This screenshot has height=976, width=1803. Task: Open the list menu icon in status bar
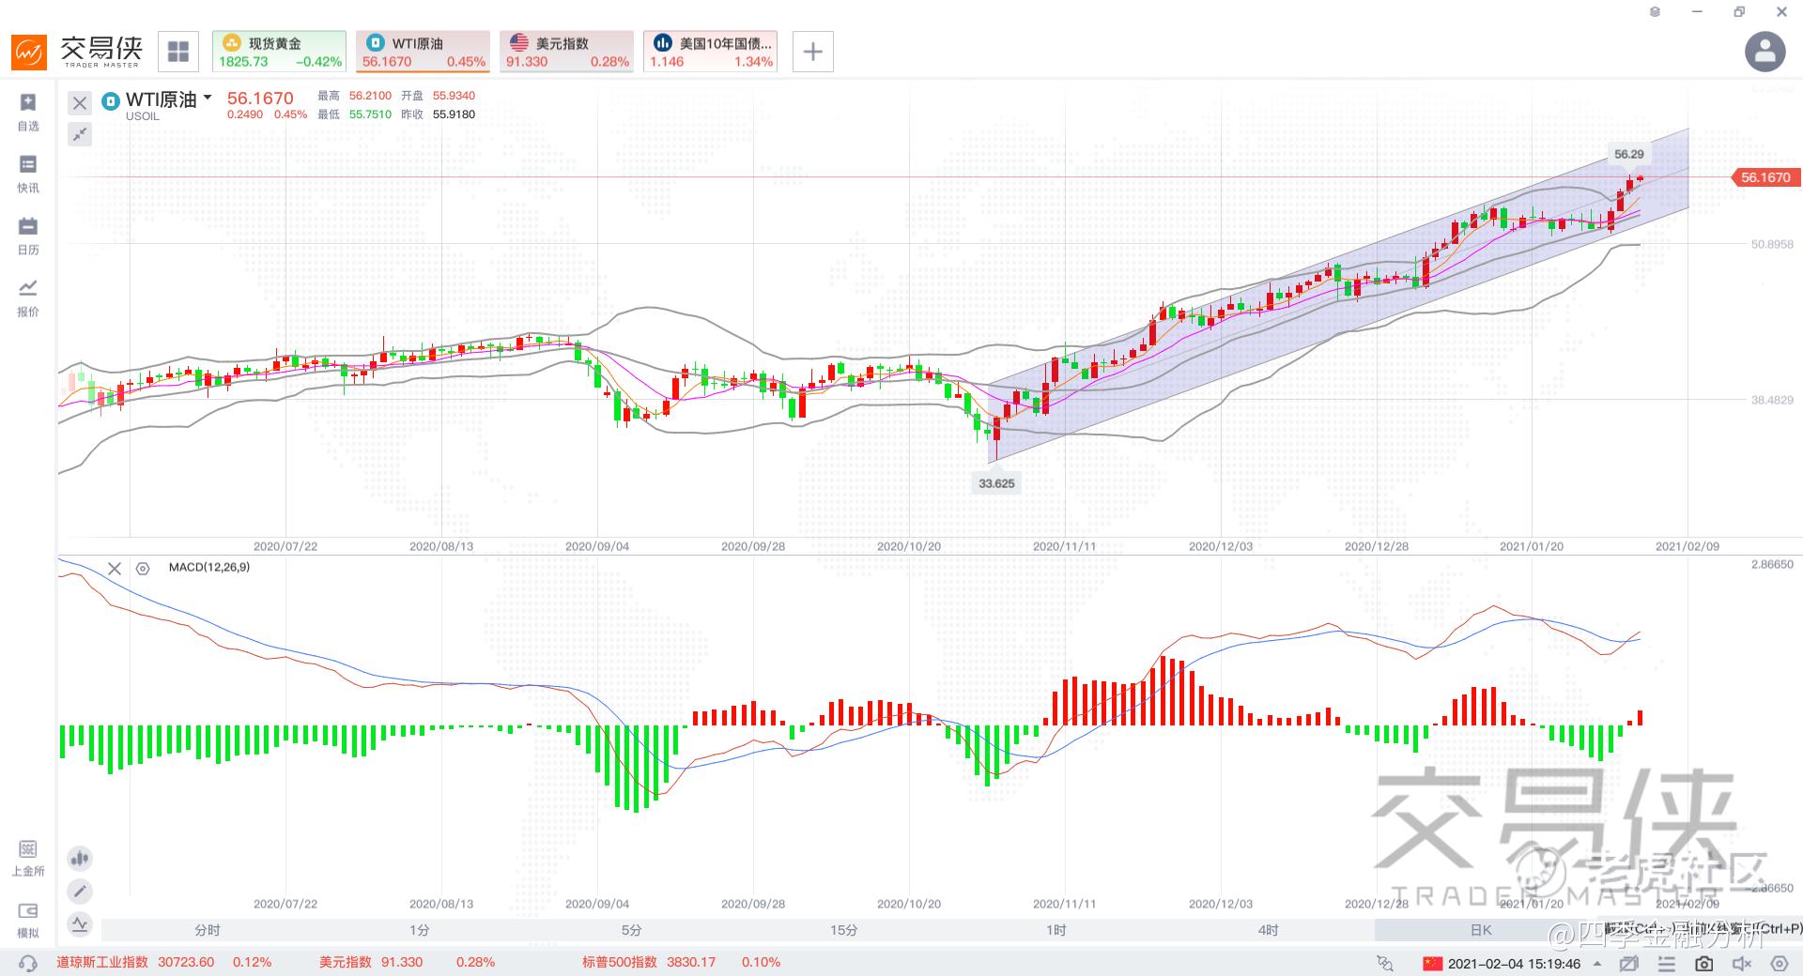click(x=1667, y=963)
